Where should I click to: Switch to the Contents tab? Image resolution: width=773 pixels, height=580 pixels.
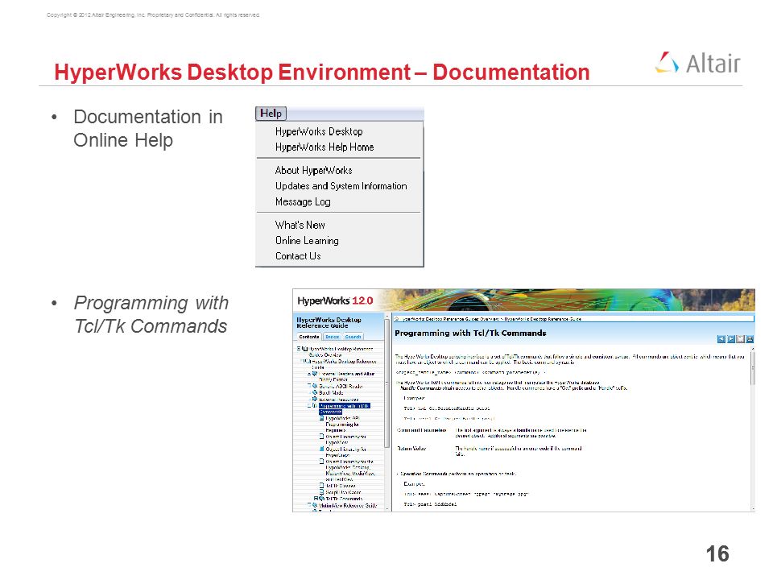pos(309,337)
